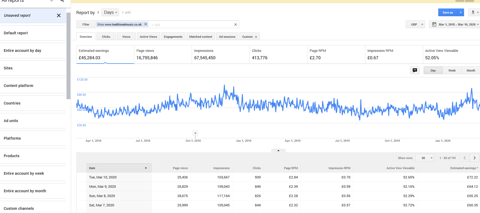Sort table by Date column
The width and height of the screenshot is (480, 213).
pyautogui.click(x=119, y=168)
